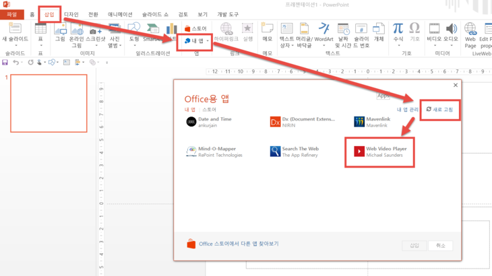Select slide 1 thumbnail
492x276 pixels.
coord(49,104)
